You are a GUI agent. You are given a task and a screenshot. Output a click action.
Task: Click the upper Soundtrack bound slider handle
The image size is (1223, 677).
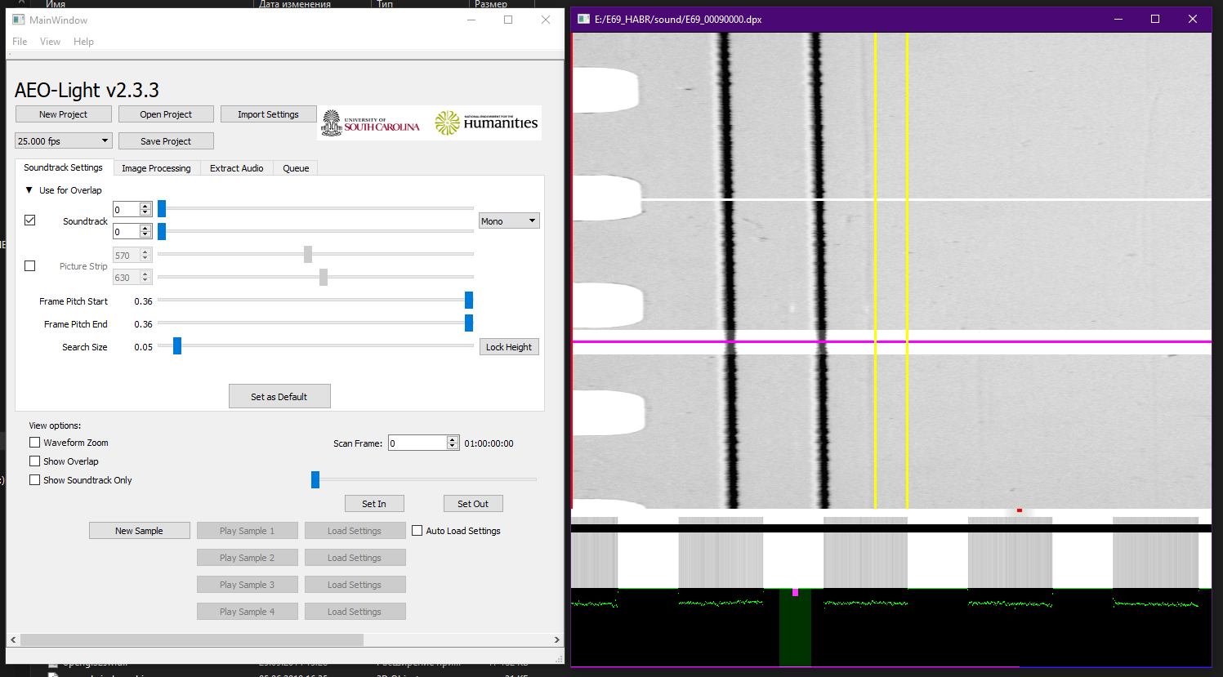(162, 208)
